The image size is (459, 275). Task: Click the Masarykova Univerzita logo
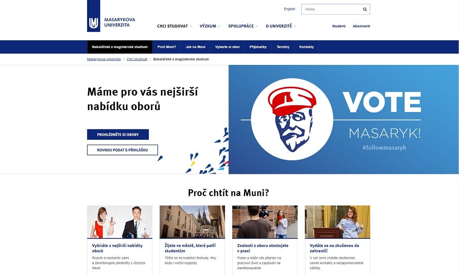[x=111, y=16]
